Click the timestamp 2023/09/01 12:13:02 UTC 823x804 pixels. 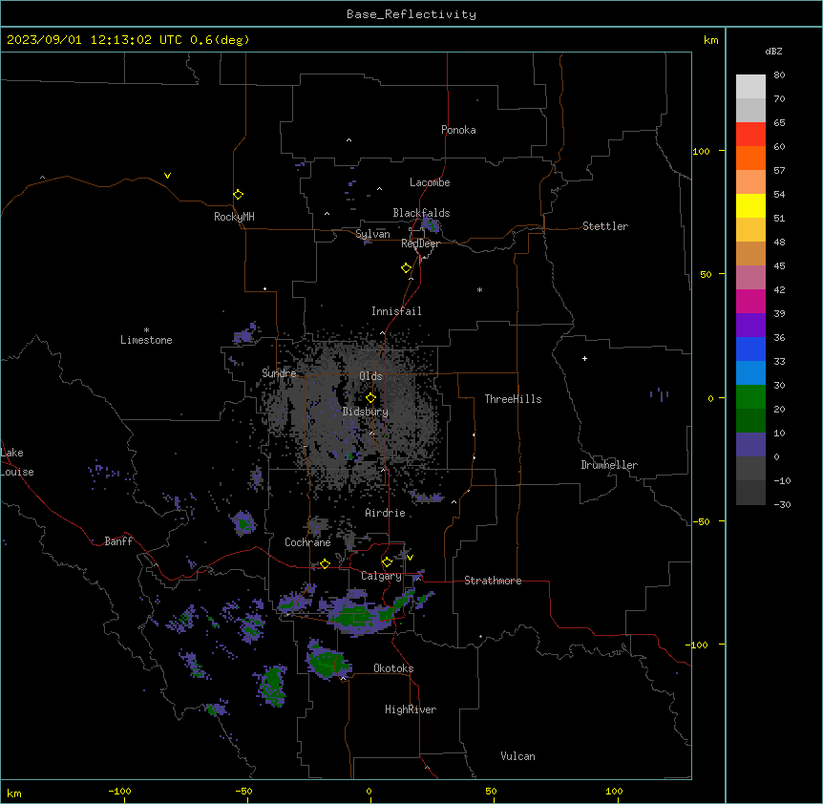coord(94,40)
